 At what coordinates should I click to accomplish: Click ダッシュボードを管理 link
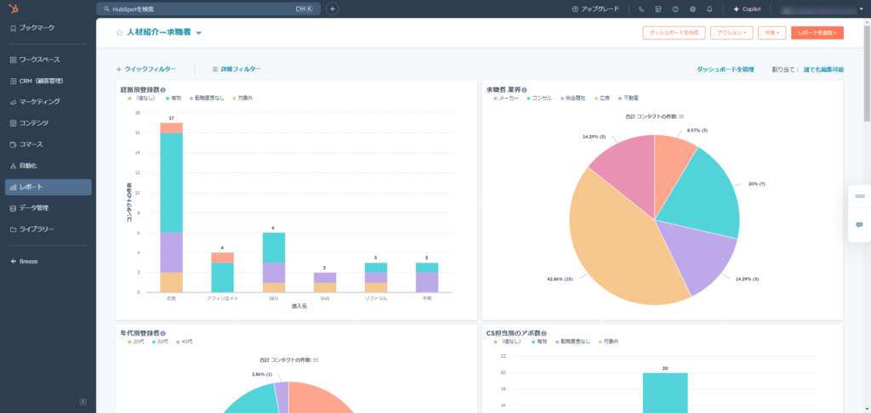[725, 70]
